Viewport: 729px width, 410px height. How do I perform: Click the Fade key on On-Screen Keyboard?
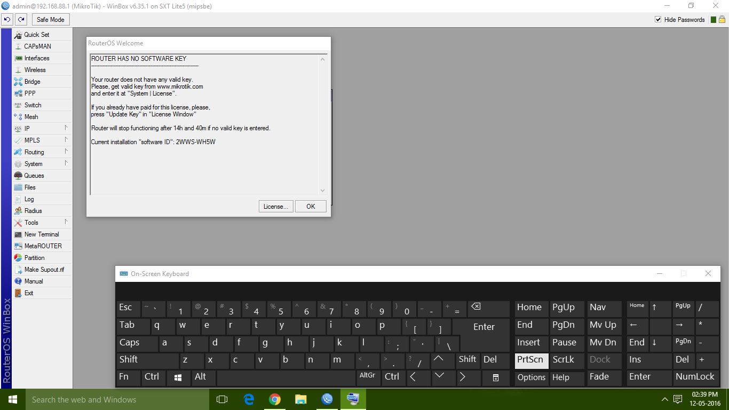605,378
